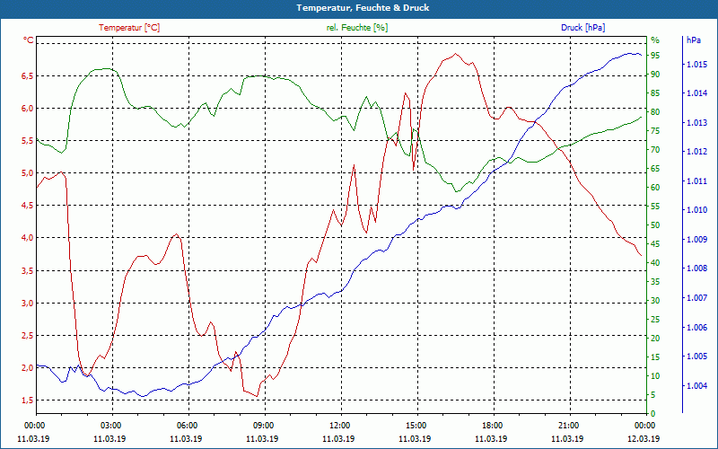
Task: Click the 1.008 pressure axis value
Action: [x=696, y=269]
